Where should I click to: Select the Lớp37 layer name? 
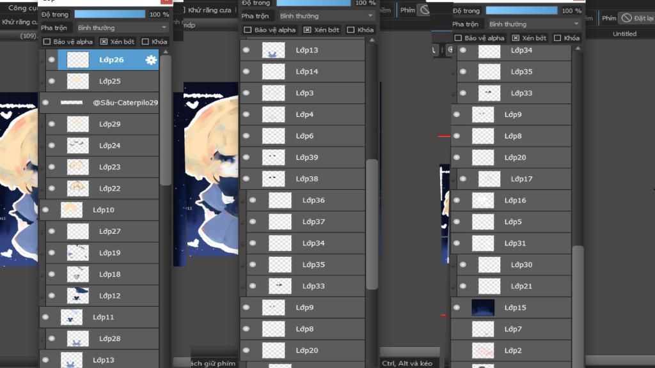click(313, 222)
